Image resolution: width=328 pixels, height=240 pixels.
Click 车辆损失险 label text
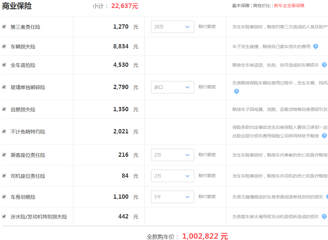[23, 47]
